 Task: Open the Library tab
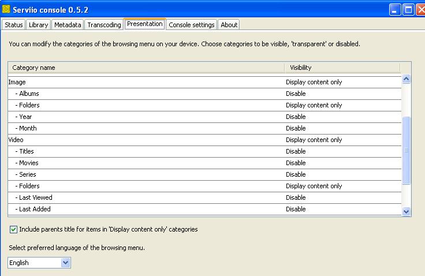[39, 25]
